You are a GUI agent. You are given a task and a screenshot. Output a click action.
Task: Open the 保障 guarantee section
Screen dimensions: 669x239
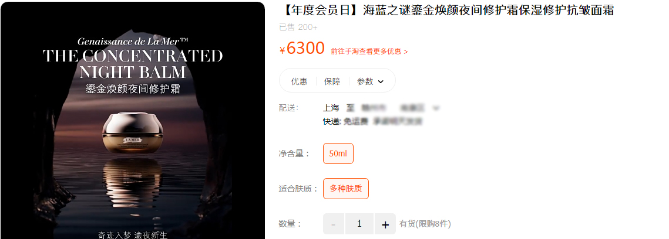point(332,81)
